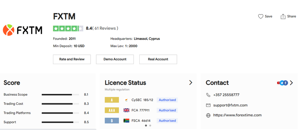Viewport: 299px width, 130px height.
Task: Click the Rate and Review button
Action: tap(72, 59)
